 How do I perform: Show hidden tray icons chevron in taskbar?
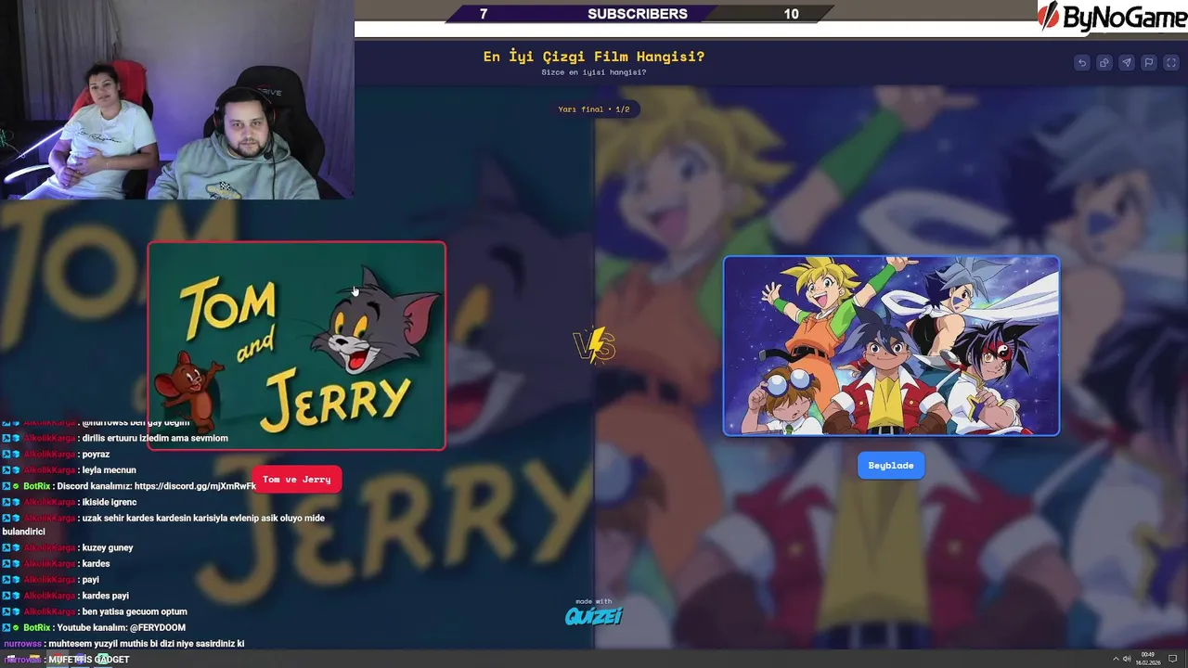coord(1116,660)
